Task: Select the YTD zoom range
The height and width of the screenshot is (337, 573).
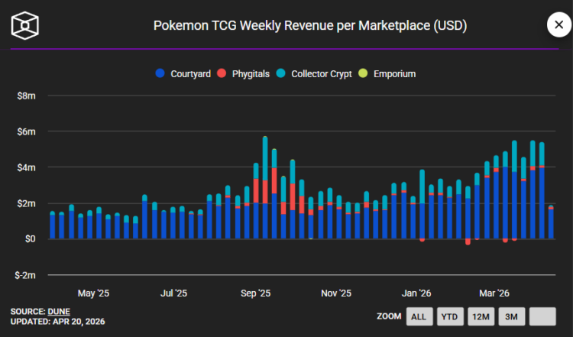Action: 450,316
